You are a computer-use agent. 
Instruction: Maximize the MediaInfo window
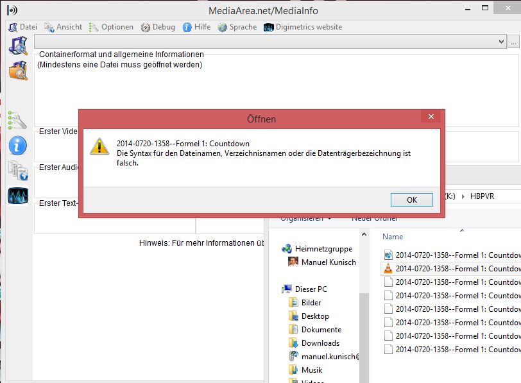click(x=485, y=8)
